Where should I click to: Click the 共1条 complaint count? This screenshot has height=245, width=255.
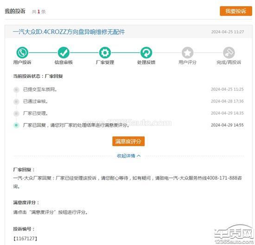(x=38, y=12)
